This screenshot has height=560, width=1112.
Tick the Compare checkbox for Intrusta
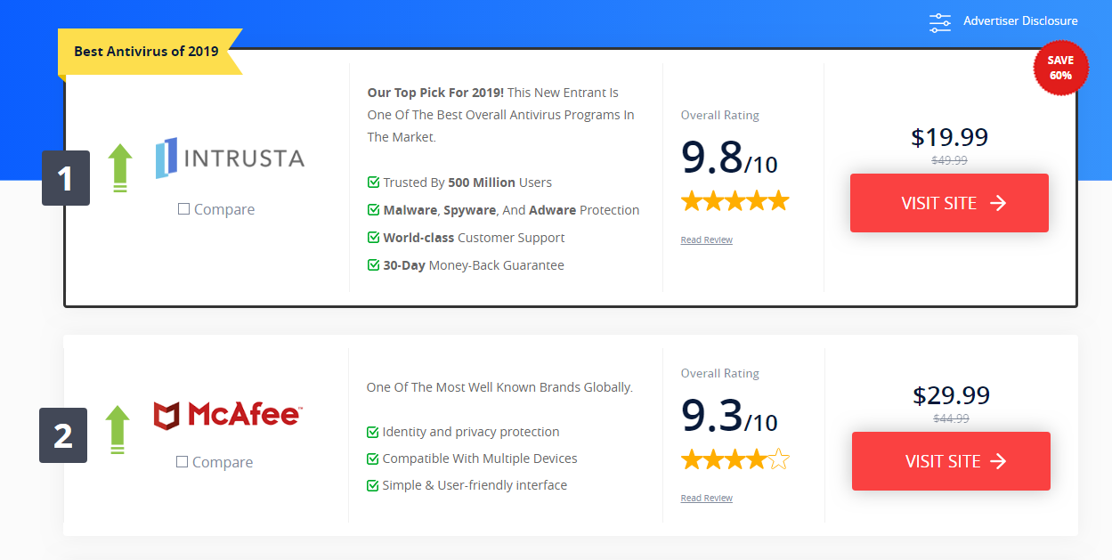click(x=183, y=209)
